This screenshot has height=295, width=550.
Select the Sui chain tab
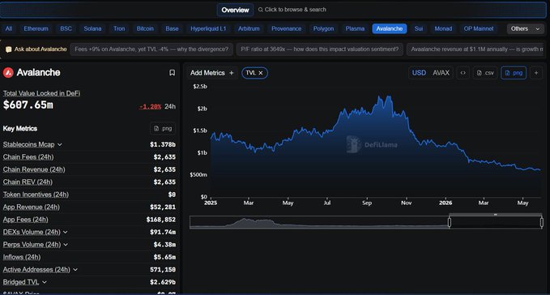419,28
